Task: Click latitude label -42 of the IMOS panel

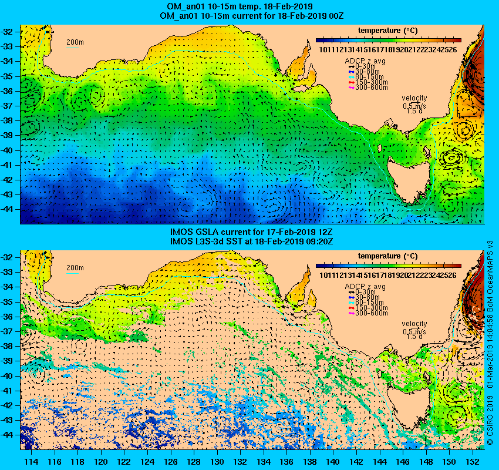Action: tap(6, 405)
